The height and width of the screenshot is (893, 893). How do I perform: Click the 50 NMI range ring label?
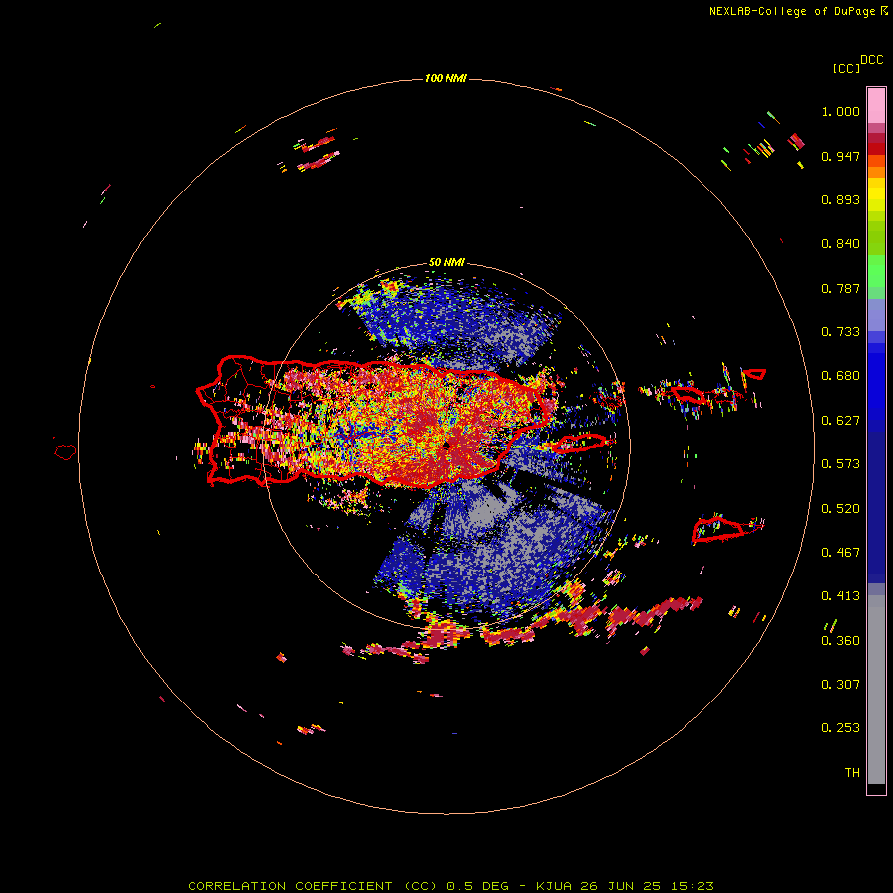pos(446,263)
